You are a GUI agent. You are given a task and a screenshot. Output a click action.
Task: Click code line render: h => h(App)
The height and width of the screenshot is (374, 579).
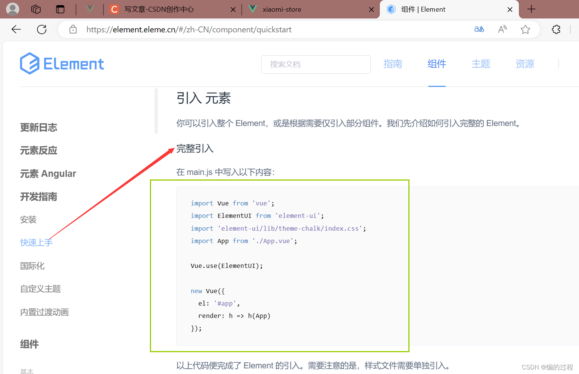[234, 316]
